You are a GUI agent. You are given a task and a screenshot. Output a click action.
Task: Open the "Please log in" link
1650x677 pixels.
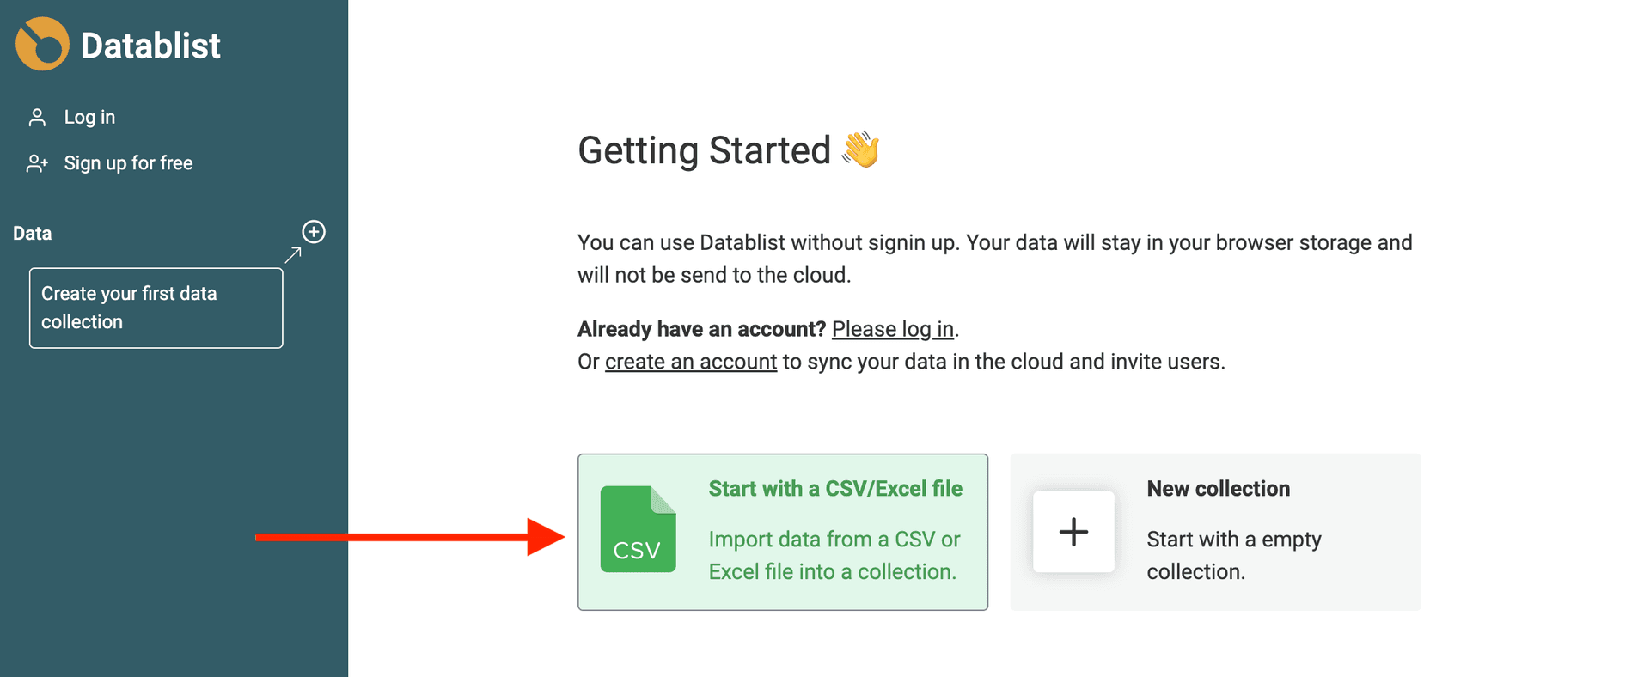892,329
